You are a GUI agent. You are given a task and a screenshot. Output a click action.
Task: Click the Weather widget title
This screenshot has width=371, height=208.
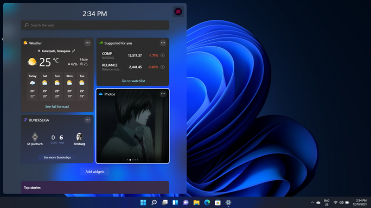(35, 43)
